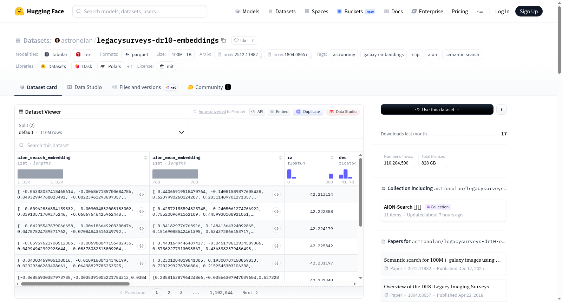Expand the Split default dropdown
The width and height of the screenshot is (562, 302).
(102, 129)
